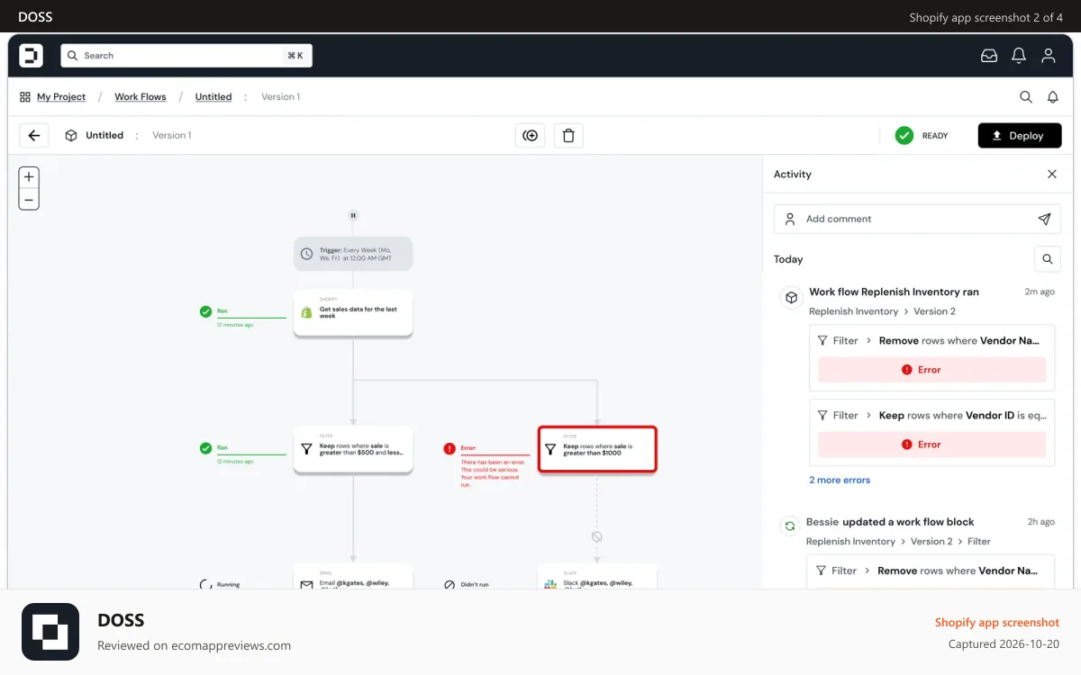Go back with the arrow button

(34, 136)
